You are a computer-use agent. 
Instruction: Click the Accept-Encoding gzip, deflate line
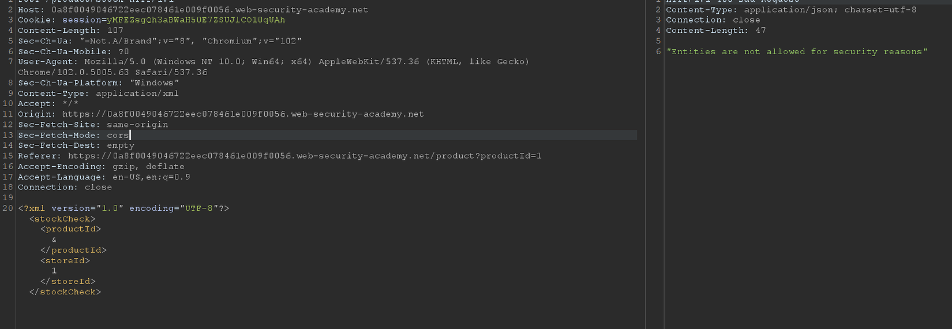[101, 167]
